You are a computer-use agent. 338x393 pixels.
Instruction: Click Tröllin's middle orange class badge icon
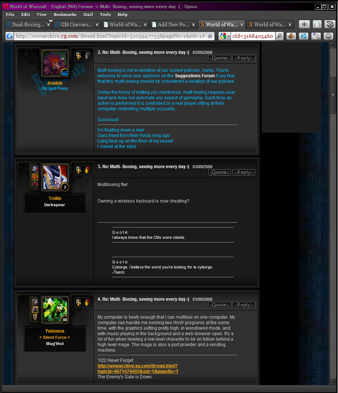[35, 177]
